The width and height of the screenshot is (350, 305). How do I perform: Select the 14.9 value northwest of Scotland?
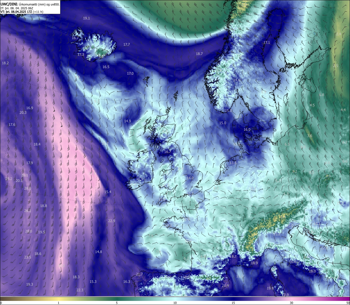point(127,121)
